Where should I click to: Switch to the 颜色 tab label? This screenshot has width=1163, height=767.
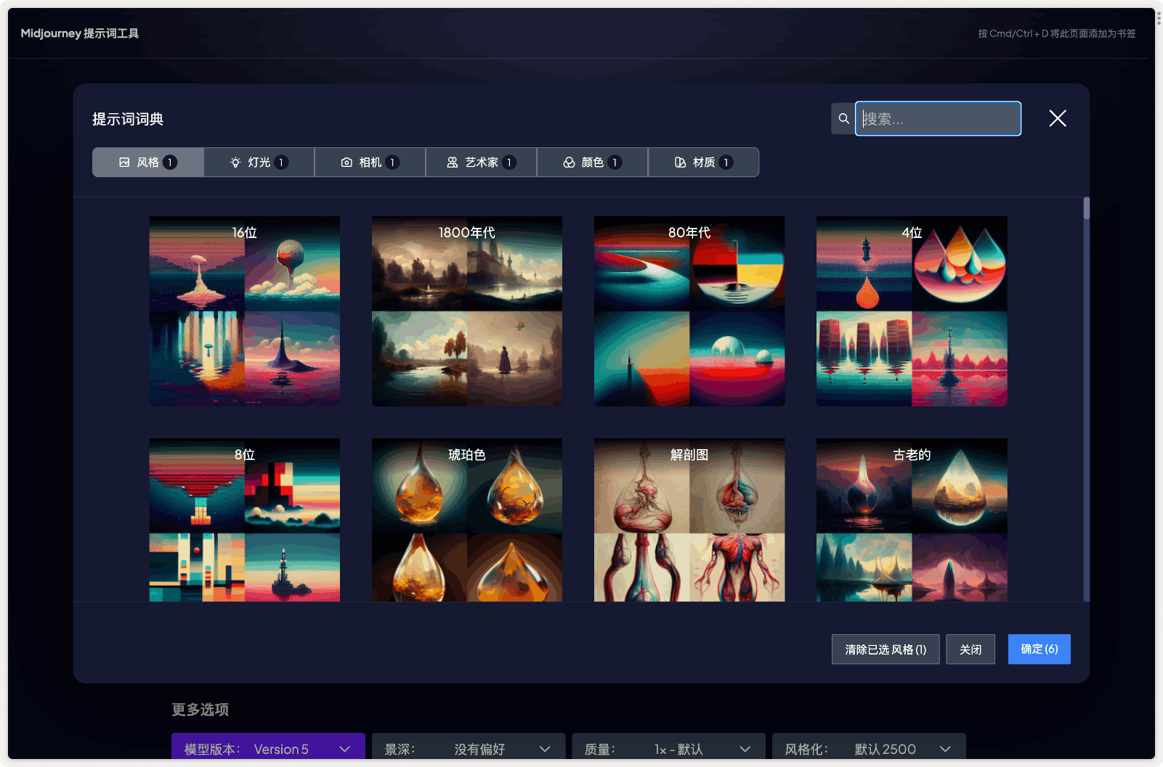[x=593, y=163]
